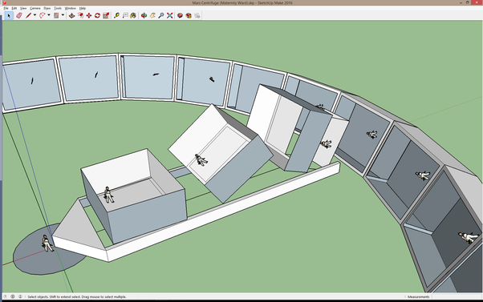This screenshot has height=302, width=483.
Task: Open the File menu
Action: pos(6,8)
